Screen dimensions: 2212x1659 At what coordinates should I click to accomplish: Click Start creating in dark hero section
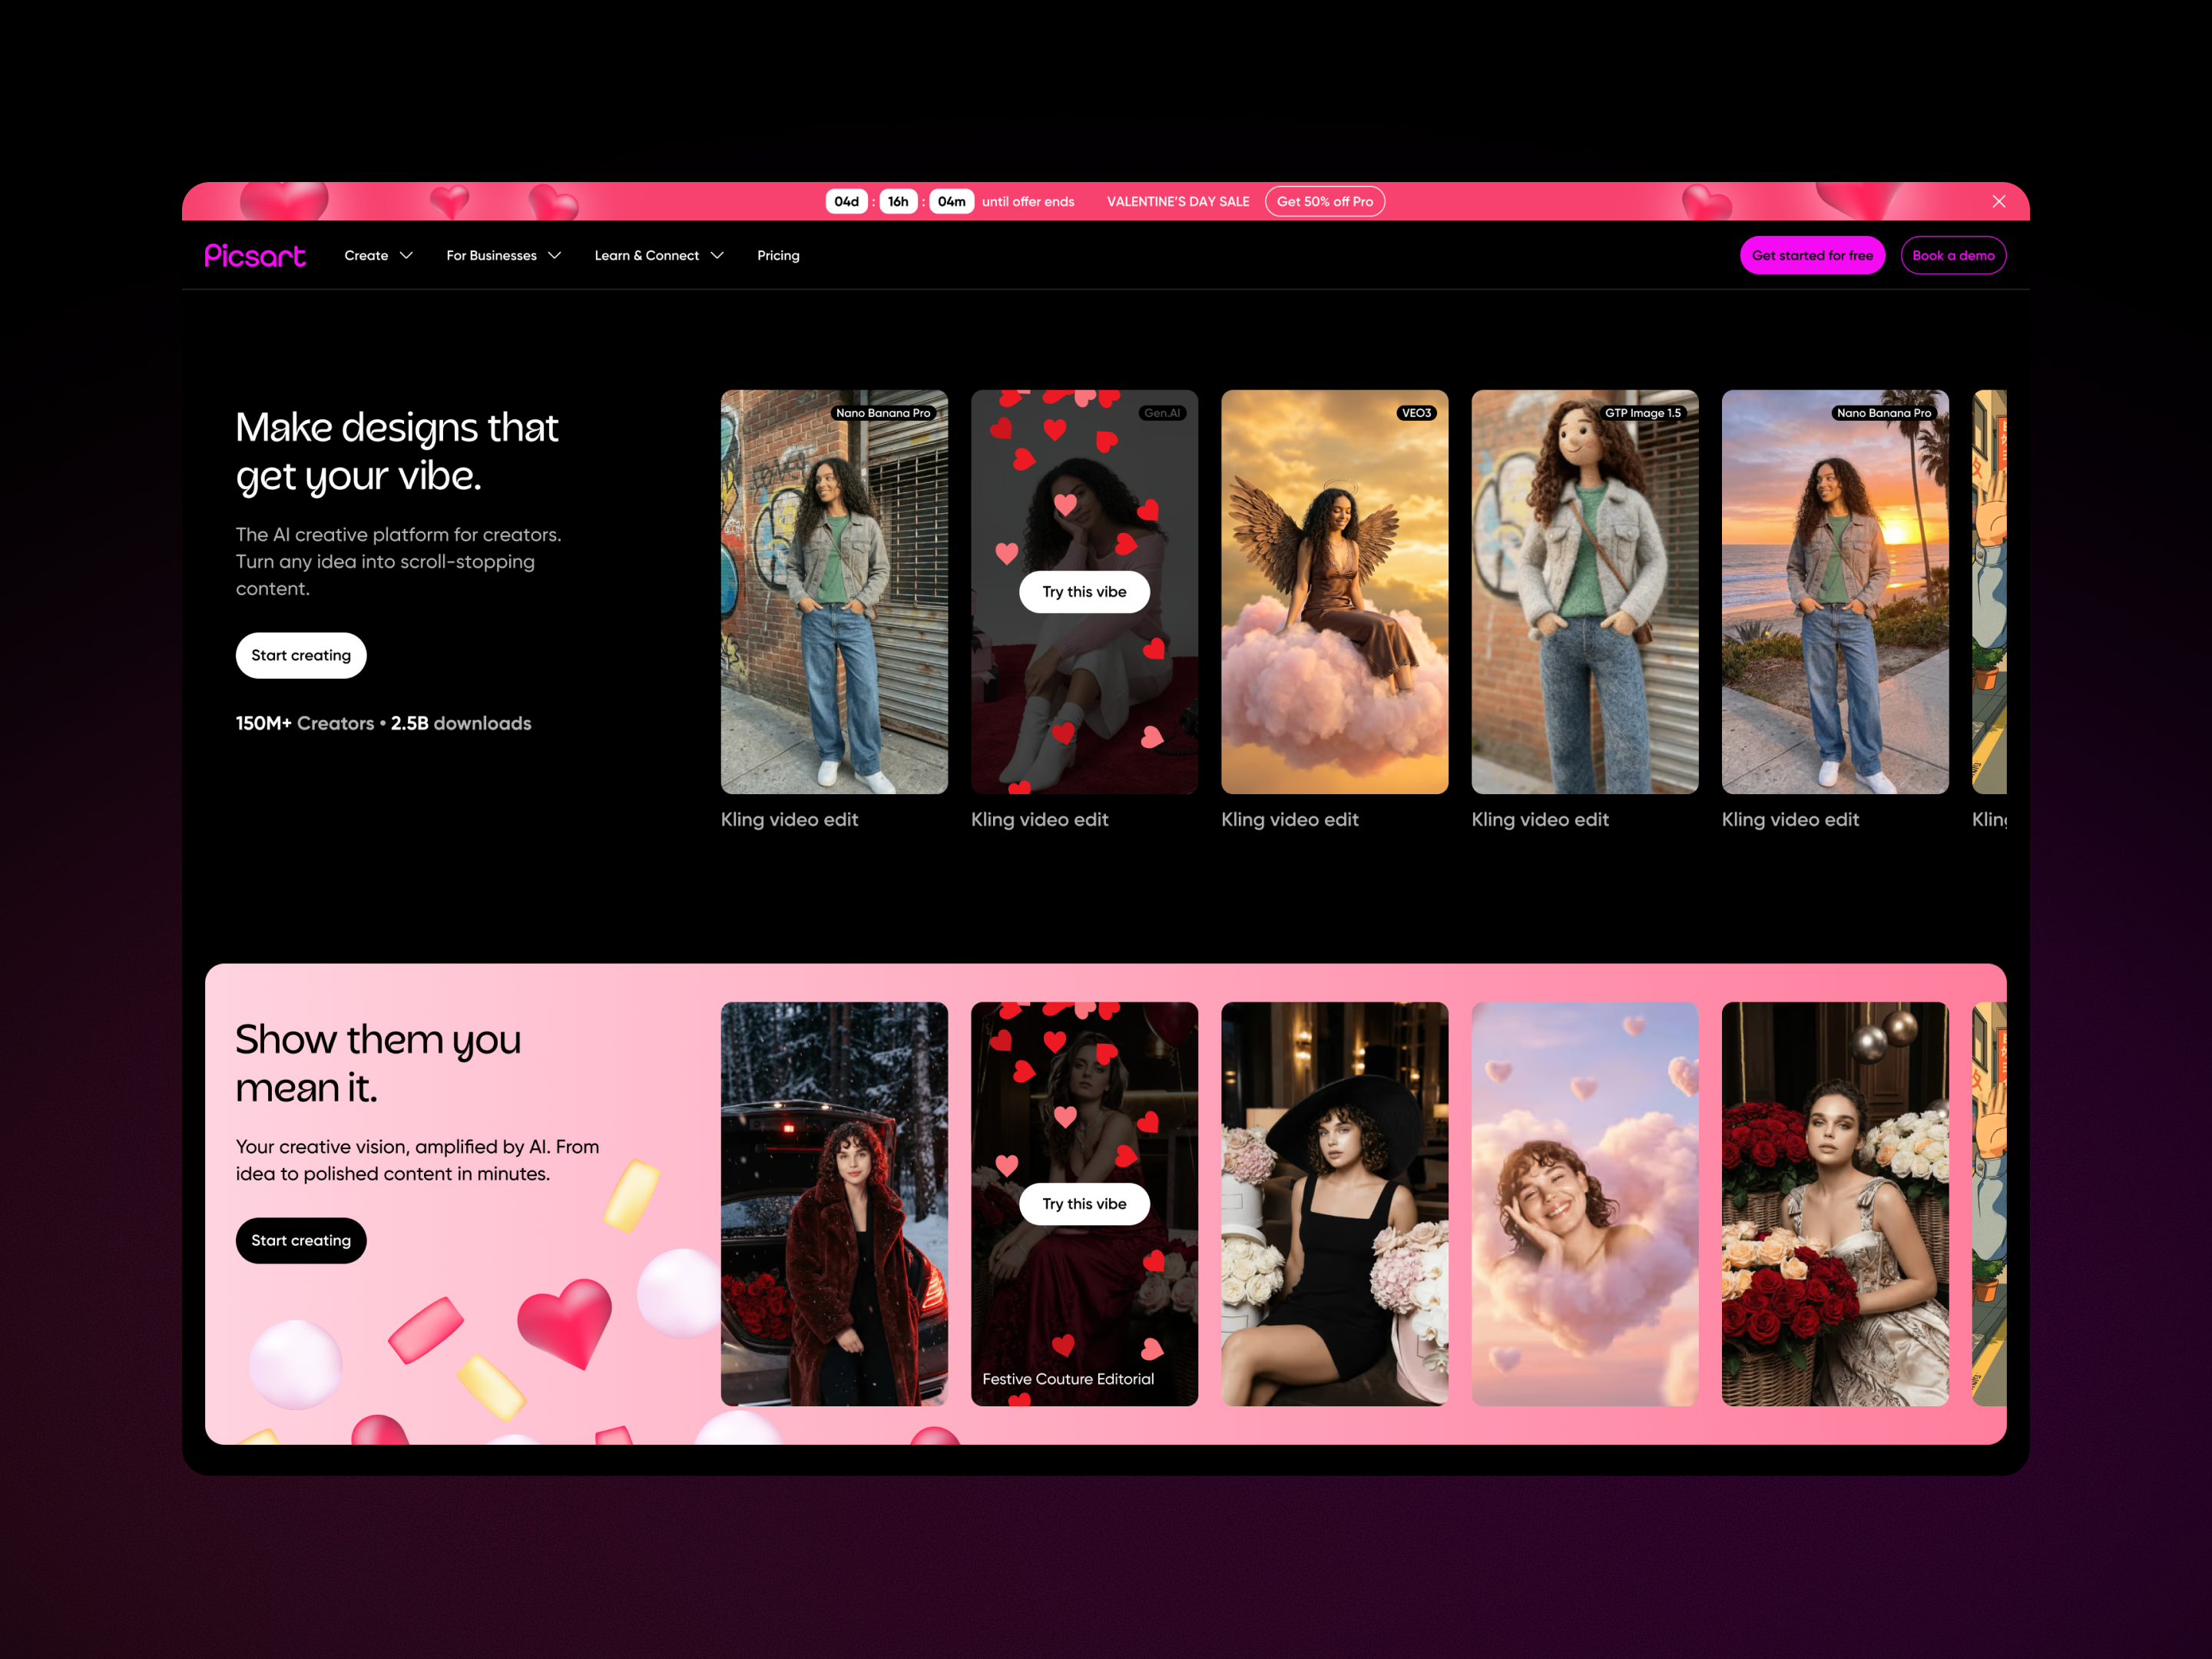point(301,655)
